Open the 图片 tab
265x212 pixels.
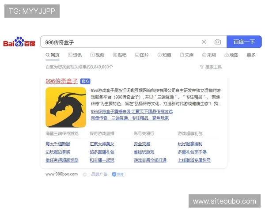pos(142,55)
